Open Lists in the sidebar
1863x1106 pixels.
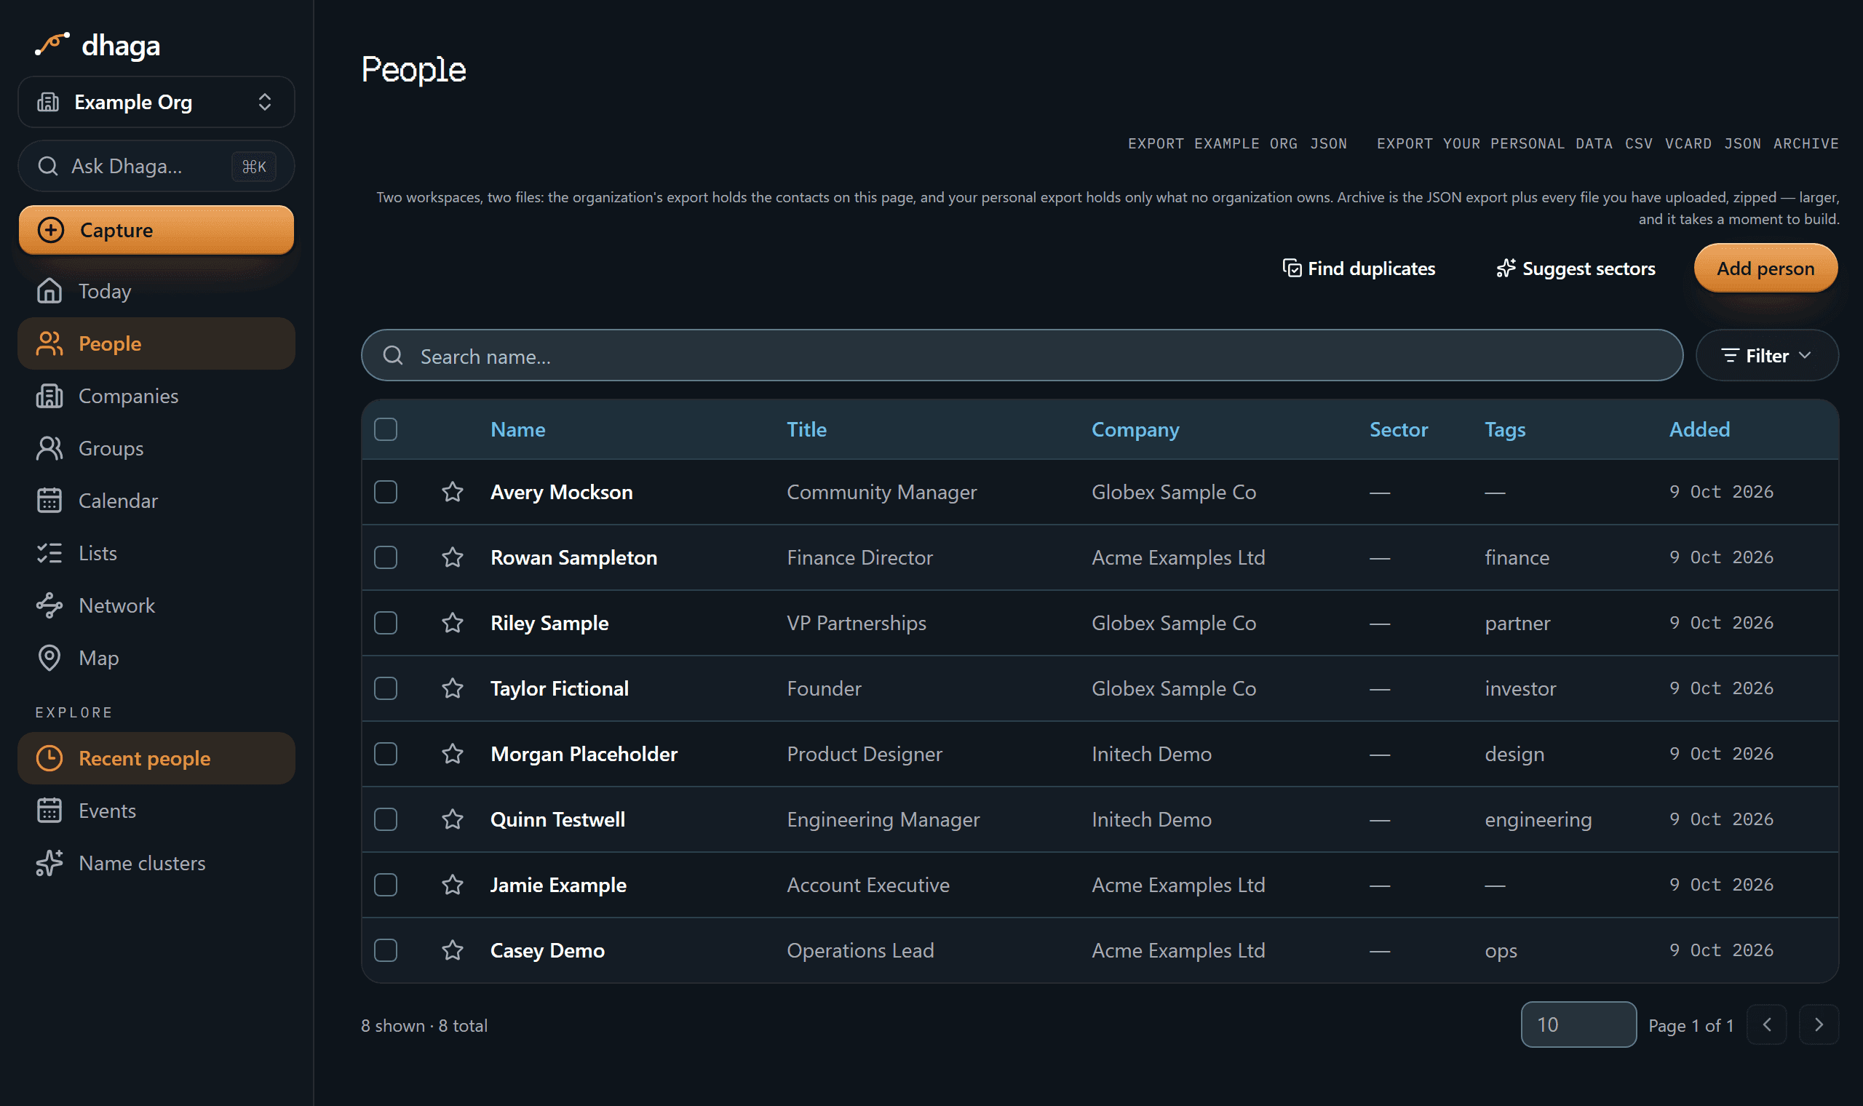point(156,554)
